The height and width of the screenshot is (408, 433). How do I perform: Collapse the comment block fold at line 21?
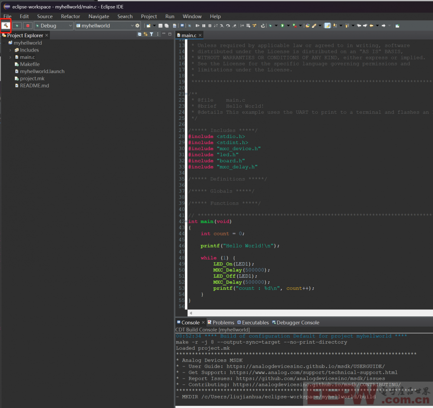click(x=186, y=94)
